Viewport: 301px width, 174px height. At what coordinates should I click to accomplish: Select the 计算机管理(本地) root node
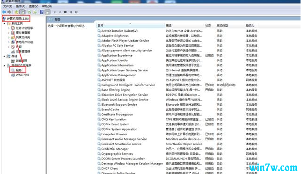18,19
